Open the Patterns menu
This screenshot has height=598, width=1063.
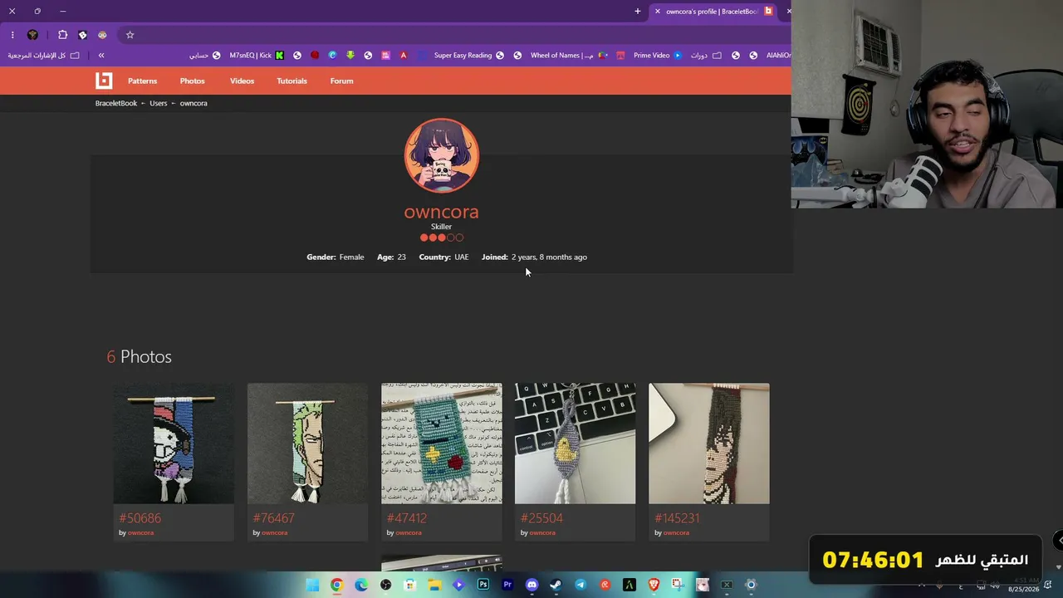[142, 81]
